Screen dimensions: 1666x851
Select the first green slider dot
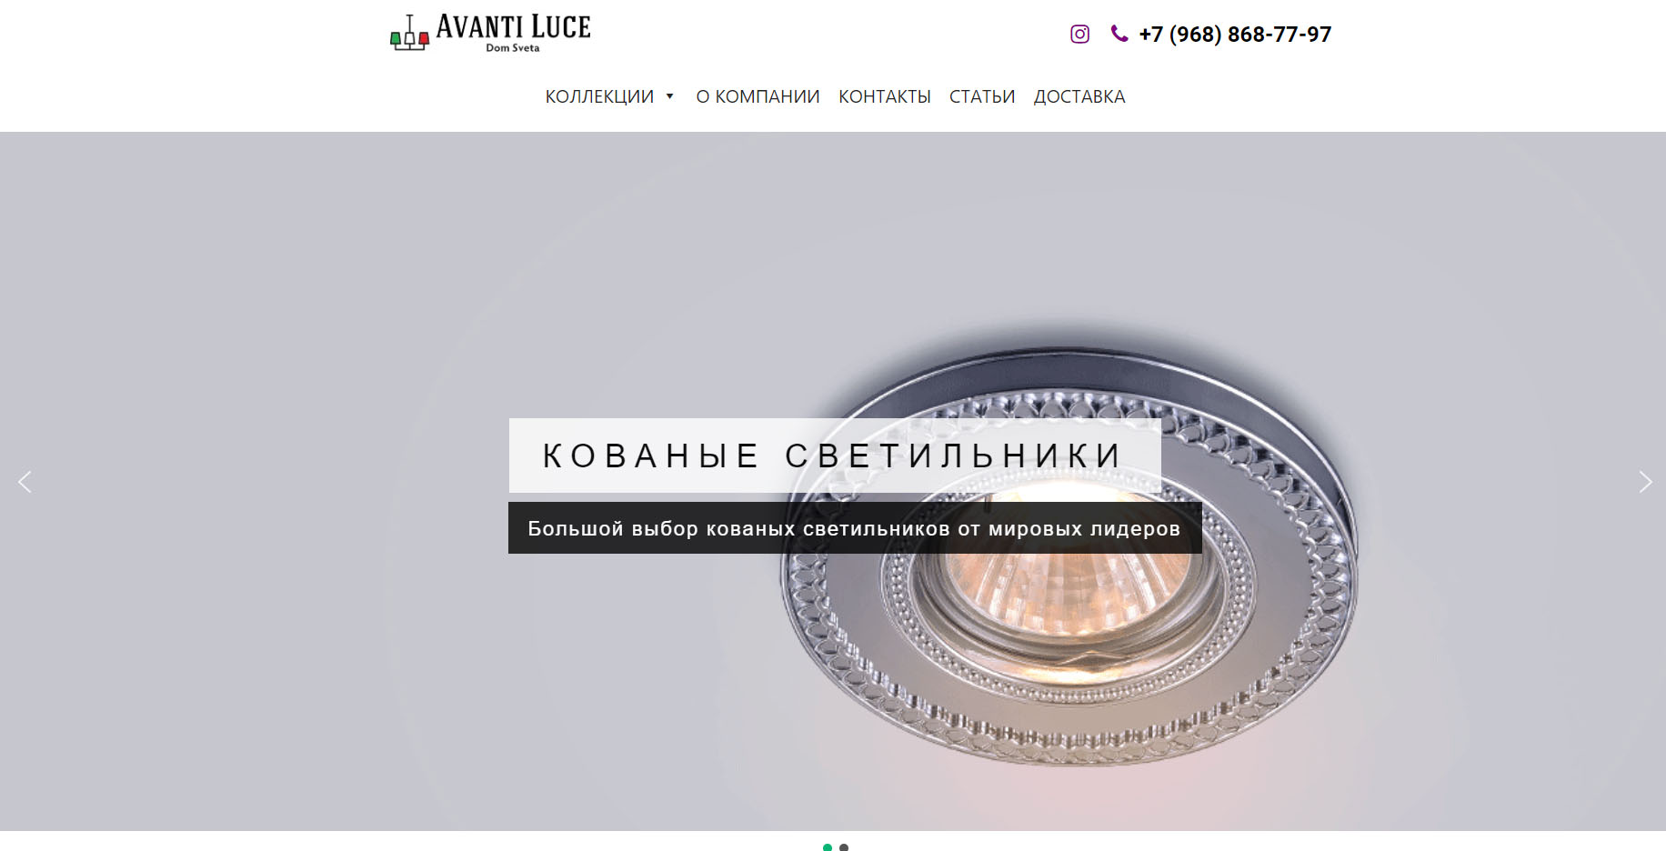828,847
